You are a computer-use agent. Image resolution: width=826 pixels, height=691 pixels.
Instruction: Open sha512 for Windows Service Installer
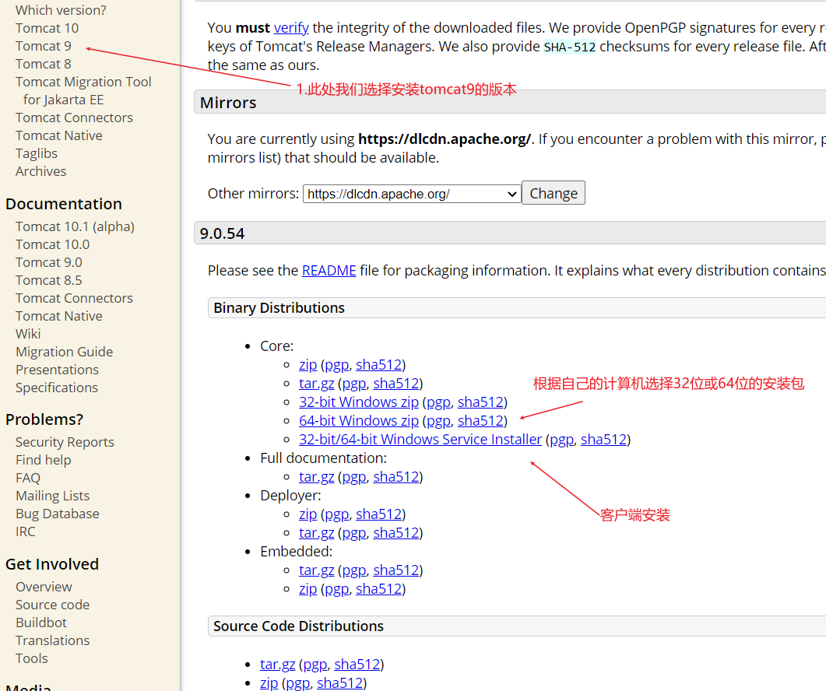pyautogui.click(x=603, y=439)
